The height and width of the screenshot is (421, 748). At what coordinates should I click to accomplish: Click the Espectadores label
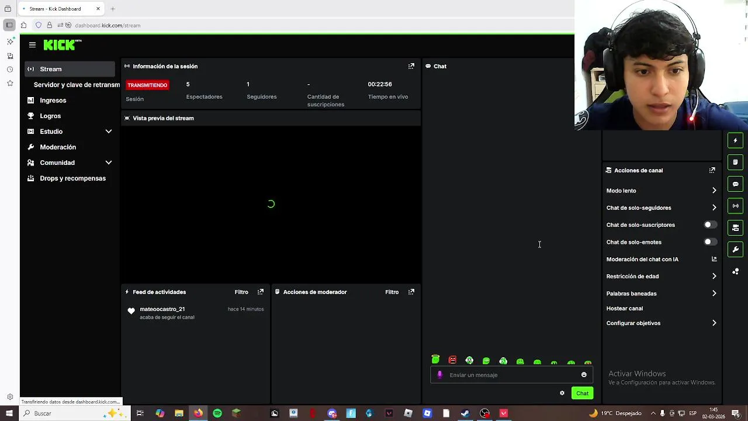pyautogui.click(x=205, y=96)
